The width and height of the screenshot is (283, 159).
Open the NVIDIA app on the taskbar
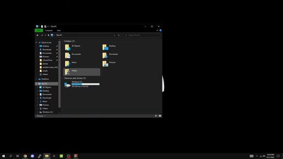point(61,156)
